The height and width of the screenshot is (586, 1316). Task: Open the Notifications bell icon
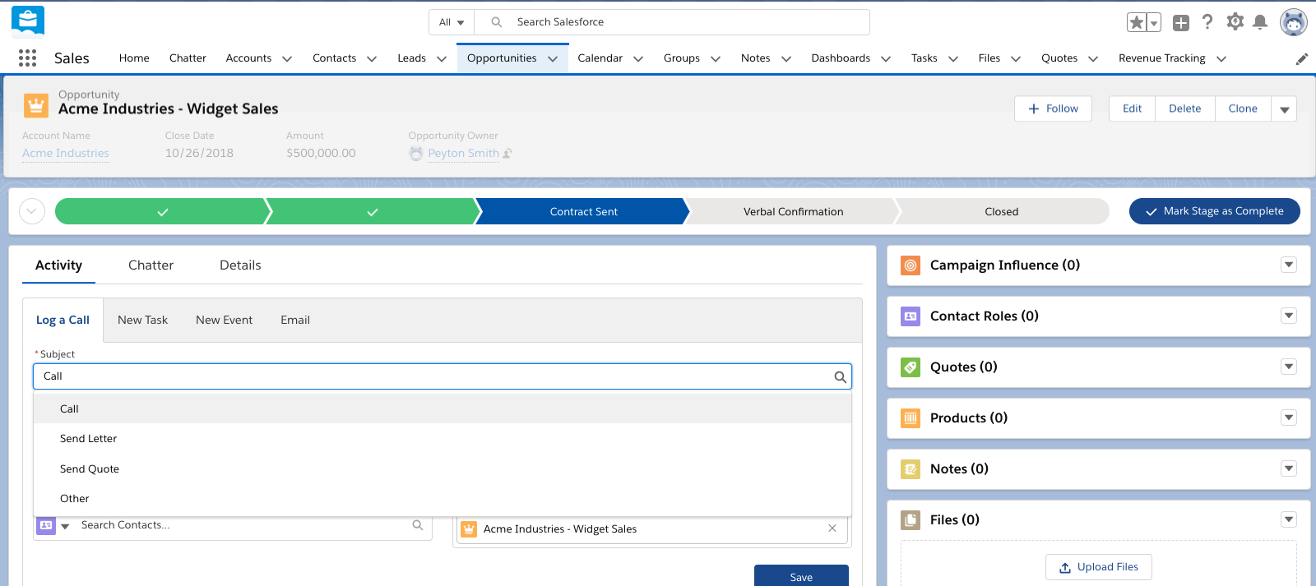pyautogui.click(x=1260, y=22)
